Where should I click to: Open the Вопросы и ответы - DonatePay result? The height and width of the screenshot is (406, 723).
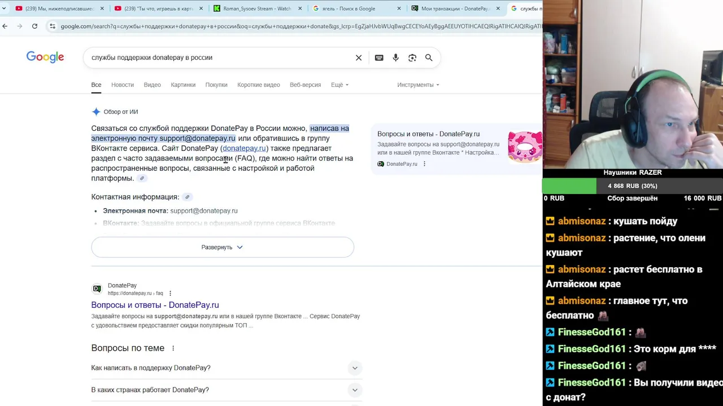click(x=155, y=305)
